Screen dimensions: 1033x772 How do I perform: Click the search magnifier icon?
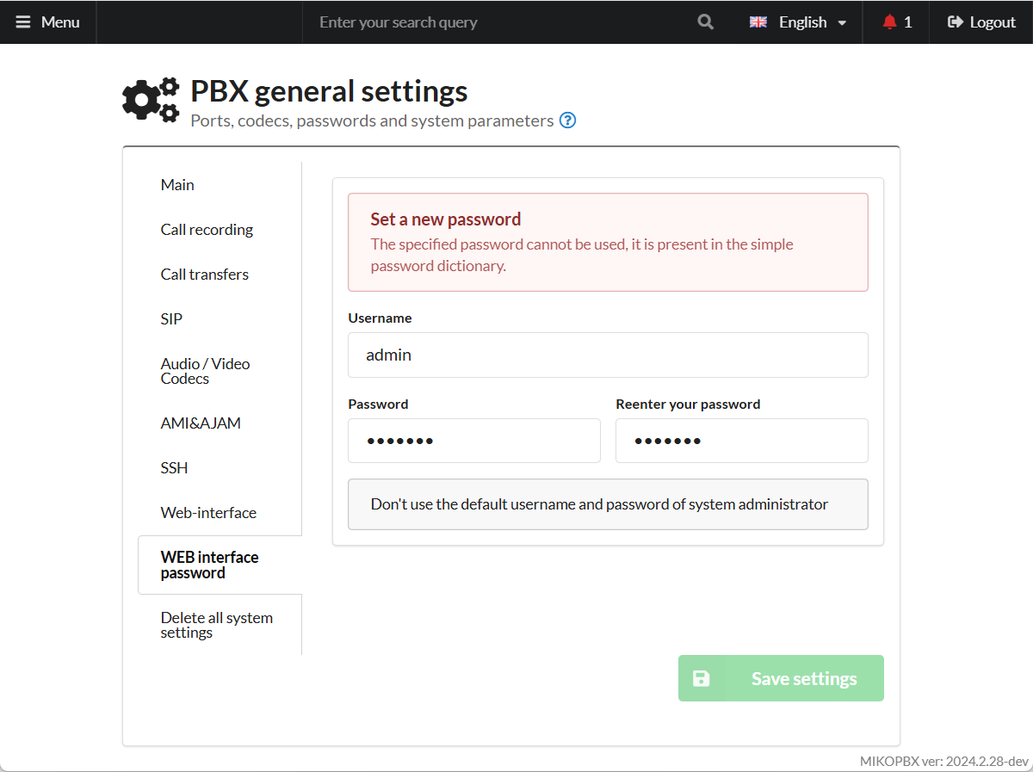(x=705, y=22)
